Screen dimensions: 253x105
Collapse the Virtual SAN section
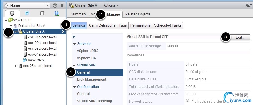coord(74,66)
